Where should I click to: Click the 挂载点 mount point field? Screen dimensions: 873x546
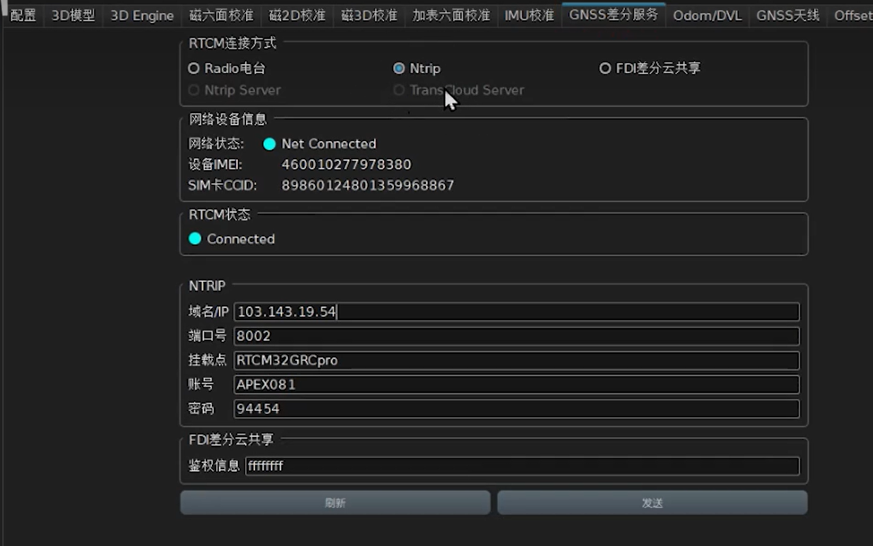click(517, 360)
